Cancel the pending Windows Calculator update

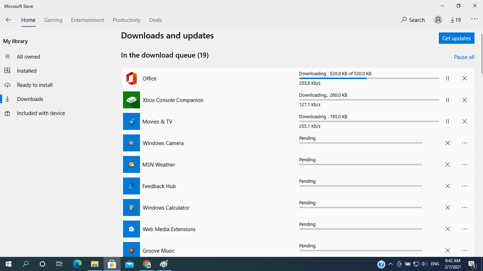tap(448, 207)
